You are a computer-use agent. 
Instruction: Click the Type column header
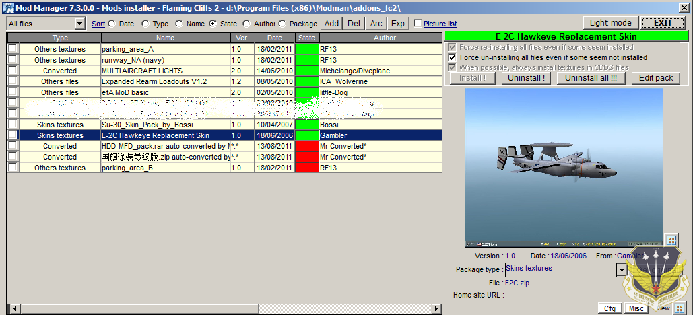[x=61, y=38]
